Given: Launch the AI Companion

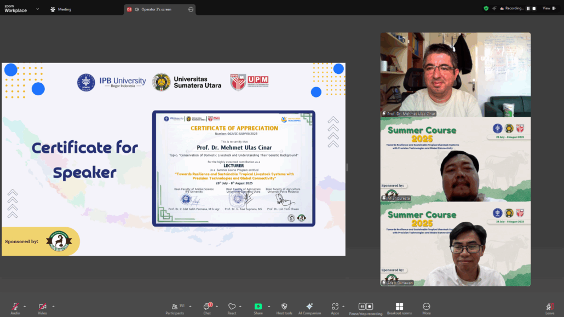Looking at the screenshot, I should point(309,307).
